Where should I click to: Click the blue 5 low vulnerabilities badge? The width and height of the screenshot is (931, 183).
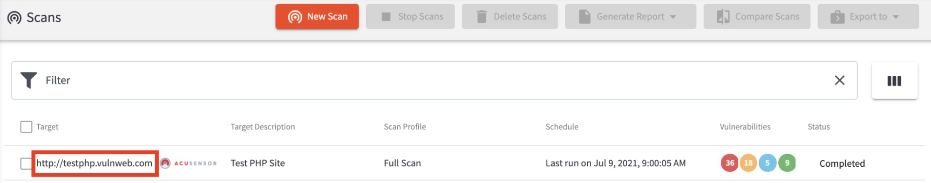[x=768, y=163]
